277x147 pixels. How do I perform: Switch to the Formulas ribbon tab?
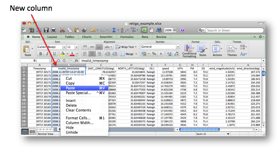(127, 37)
